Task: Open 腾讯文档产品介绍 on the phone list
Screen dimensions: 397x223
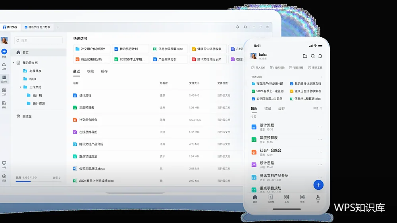Action: [x=274, y=175]
